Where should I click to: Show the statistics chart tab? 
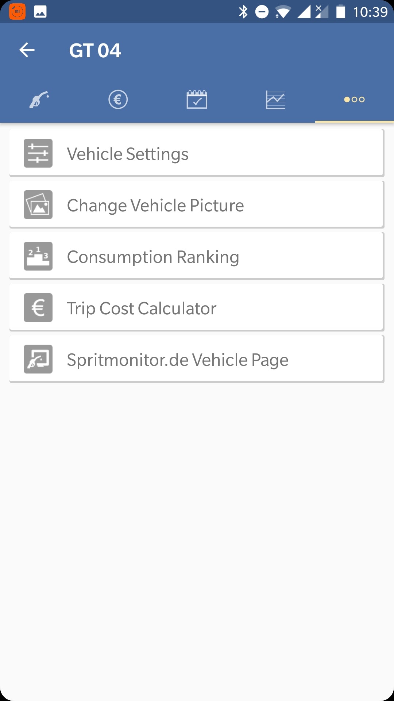(x=275, y=99)
